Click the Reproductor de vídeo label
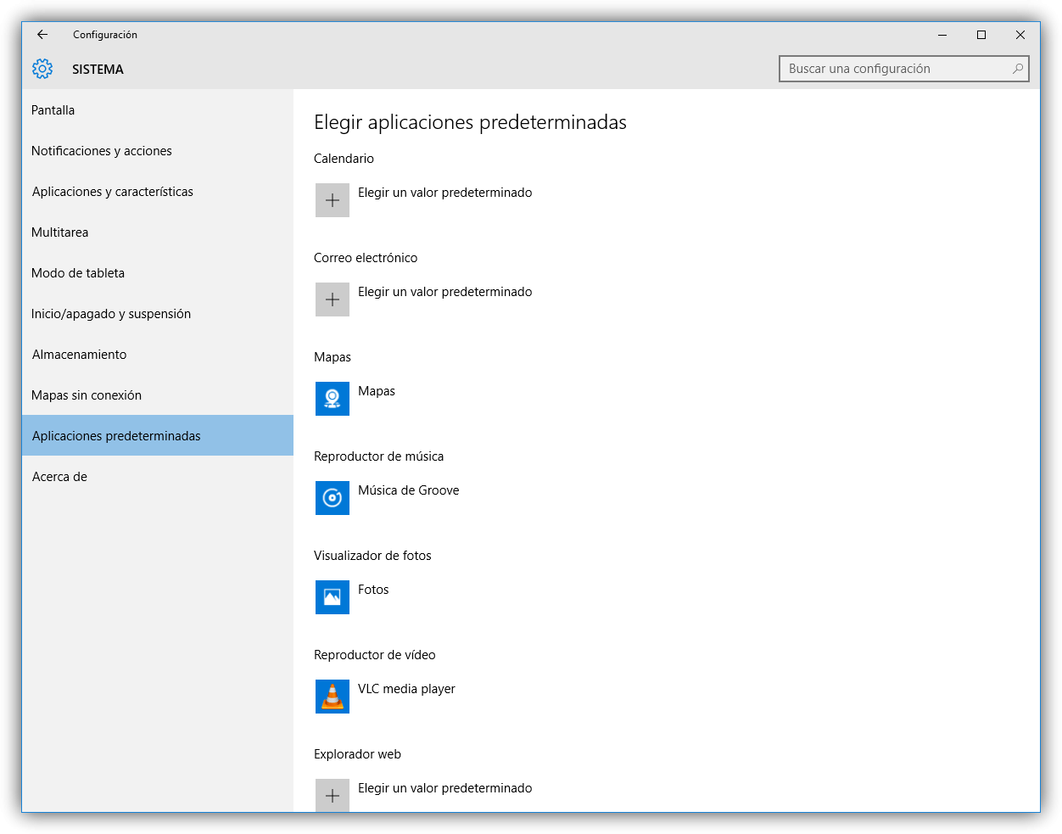 [x=374, y=655]
